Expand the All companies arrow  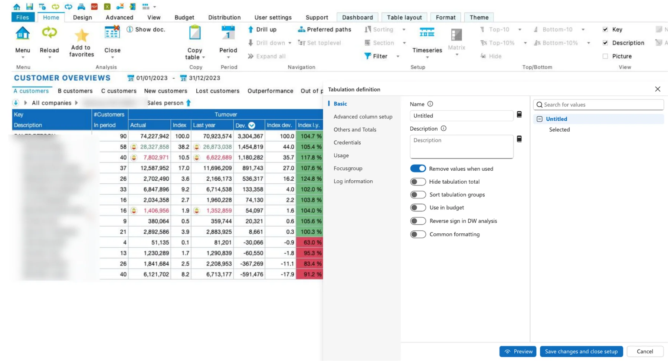pos(76,103)
